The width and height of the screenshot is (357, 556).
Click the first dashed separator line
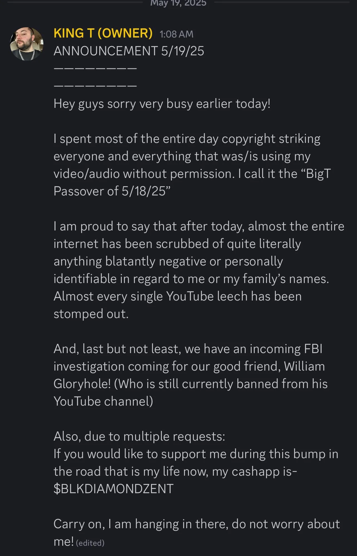[95, 68]
